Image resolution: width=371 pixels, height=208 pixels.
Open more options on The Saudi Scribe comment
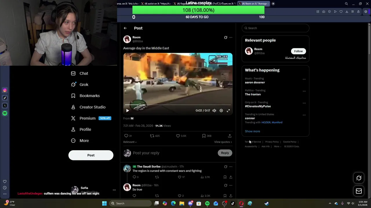click(231, 167)
